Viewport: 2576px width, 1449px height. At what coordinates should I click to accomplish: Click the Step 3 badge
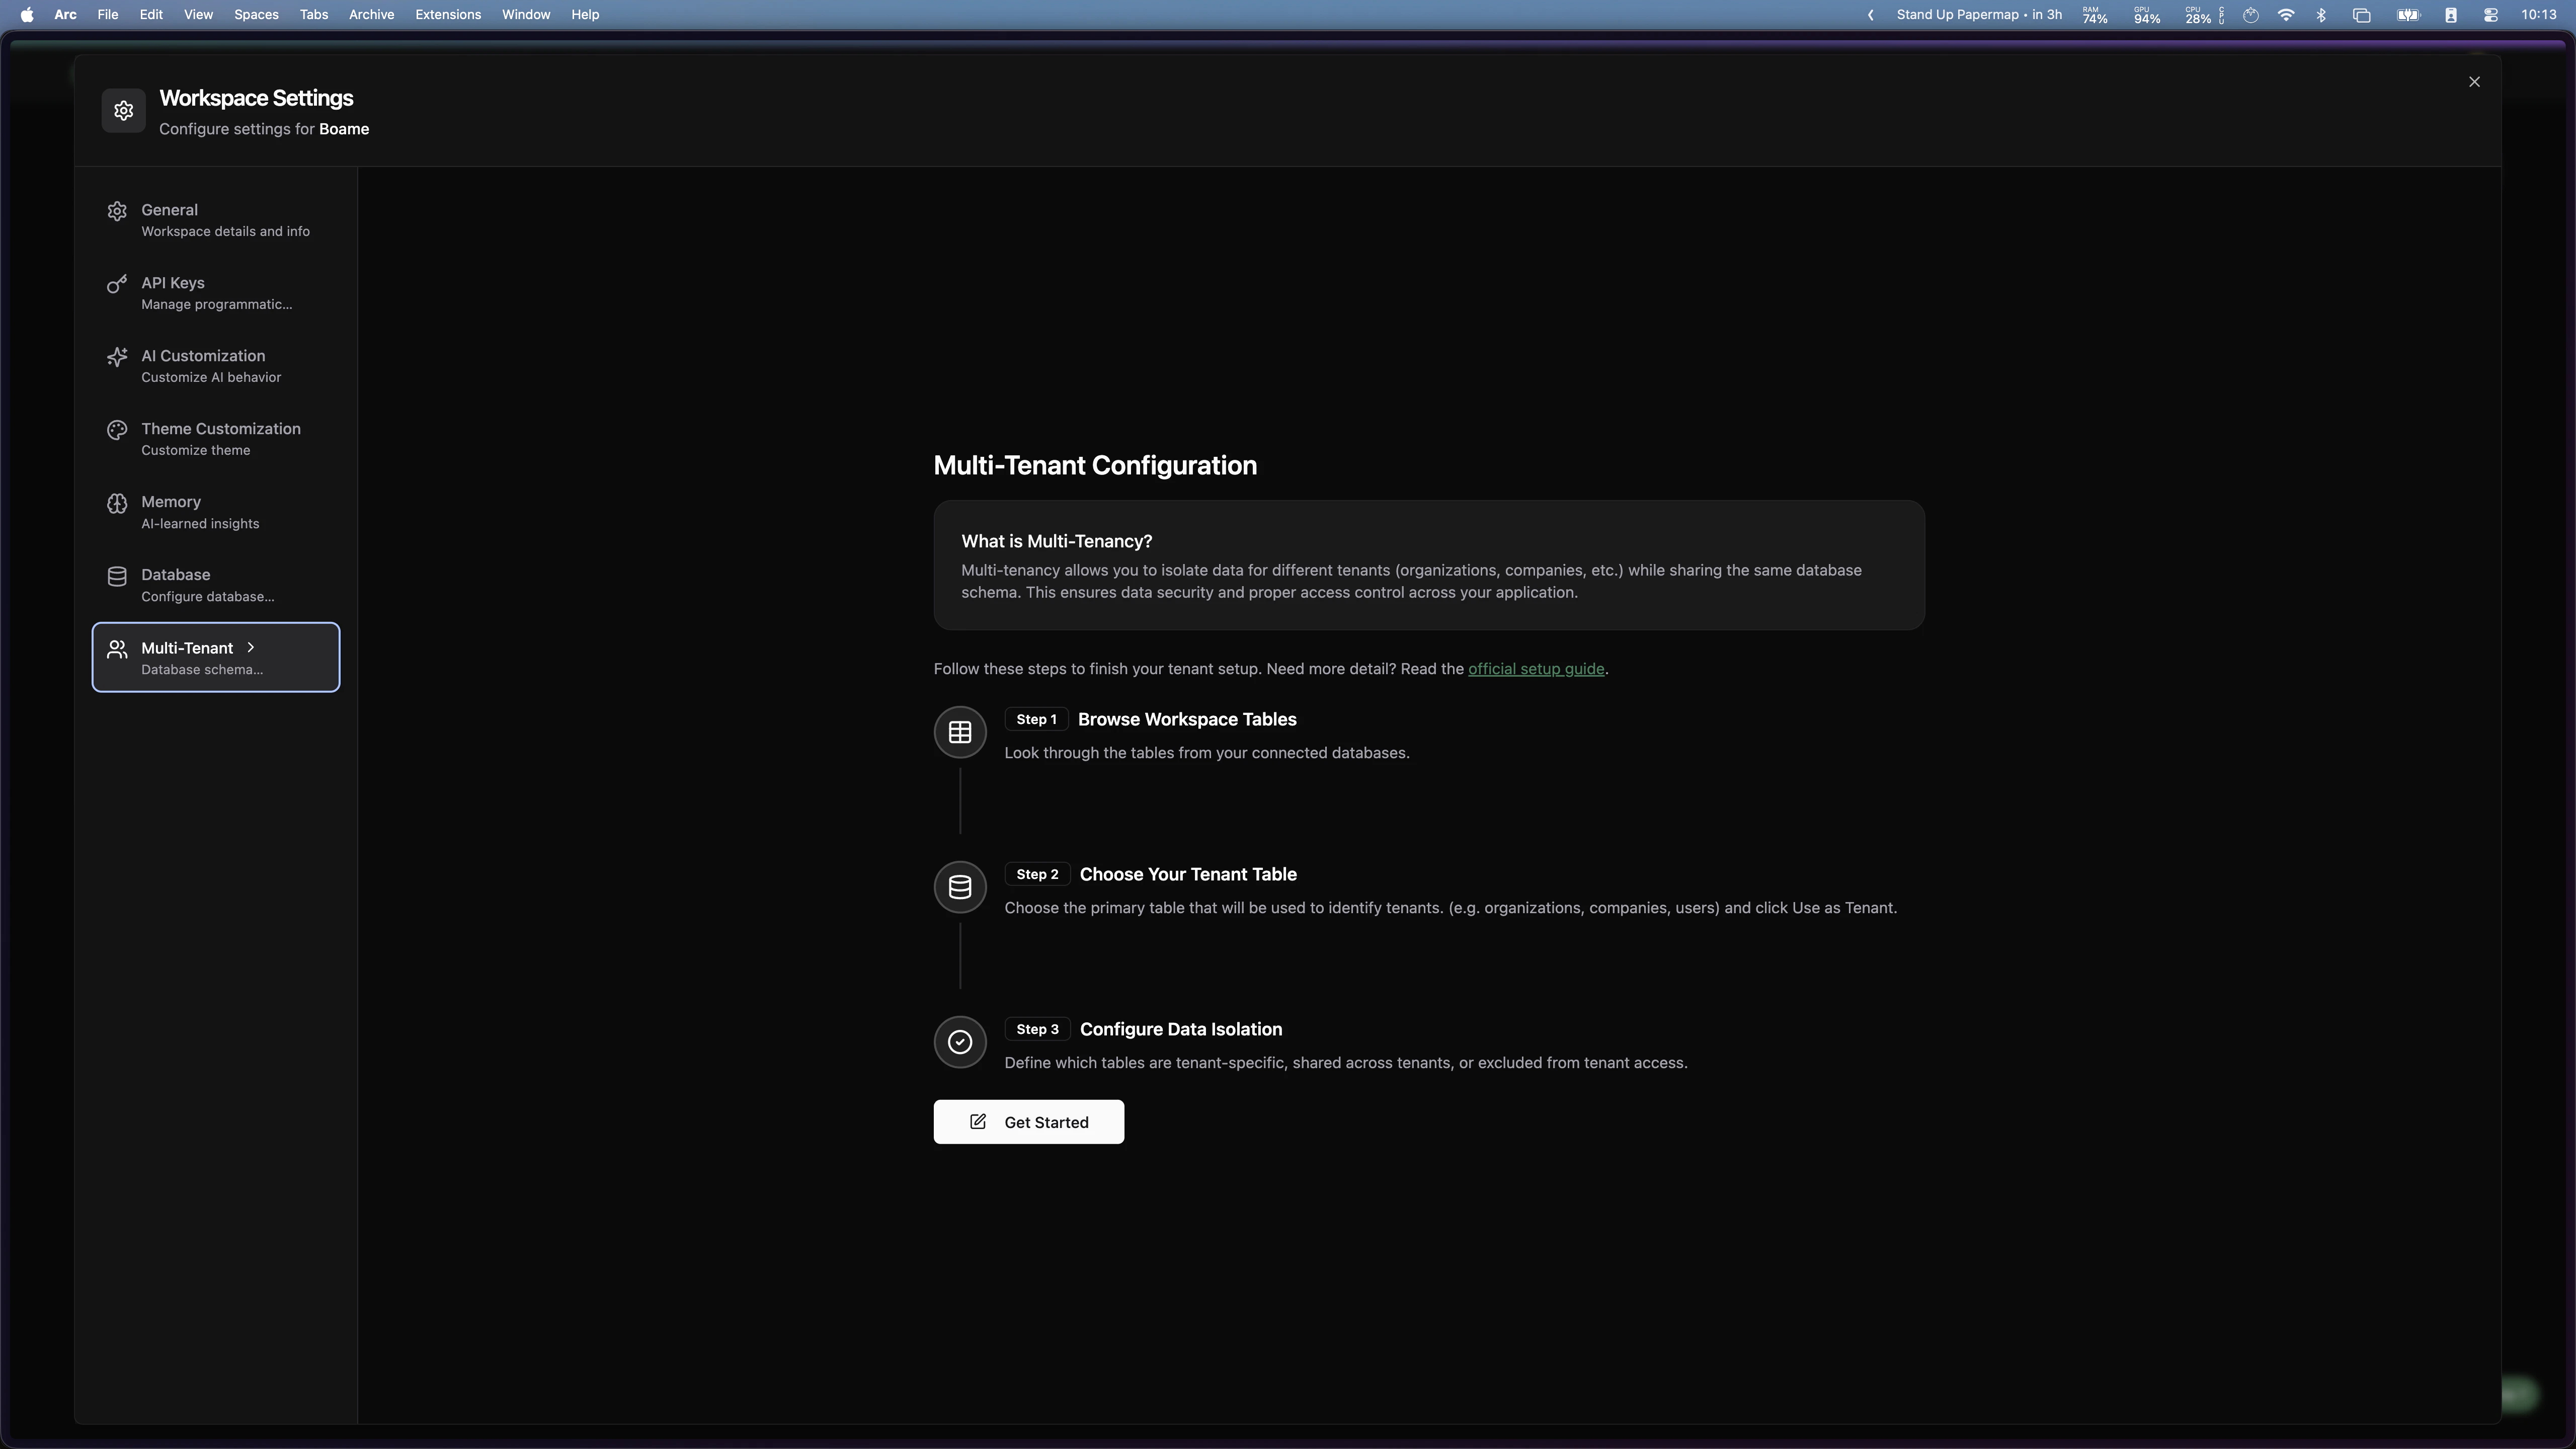1037,1029
